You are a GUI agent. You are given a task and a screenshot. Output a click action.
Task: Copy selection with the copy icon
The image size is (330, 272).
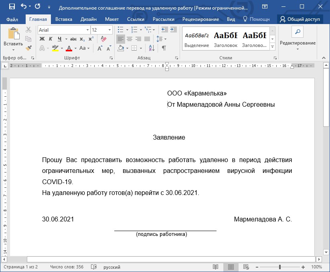coord(28,39)
